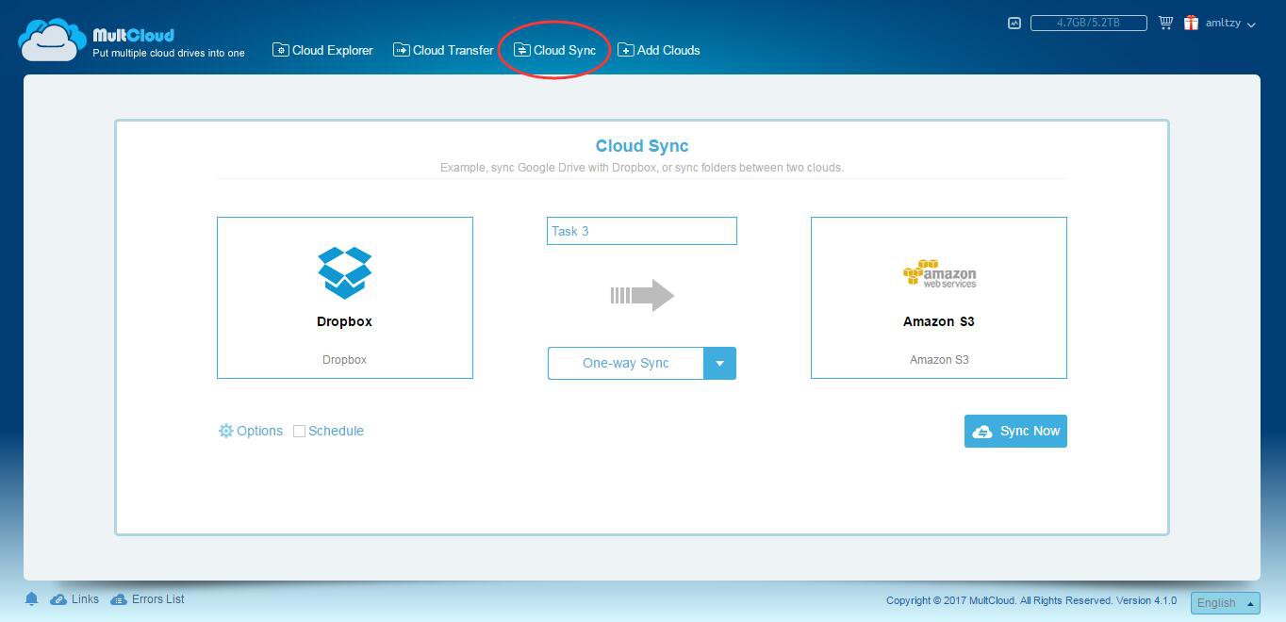The image size is (1286, 622).
Task: Click the notification bell icon
Action: 31,599
